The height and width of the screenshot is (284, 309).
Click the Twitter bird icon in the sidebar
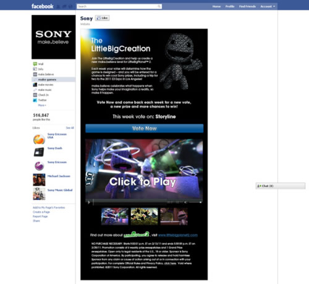tap(35, 100)
